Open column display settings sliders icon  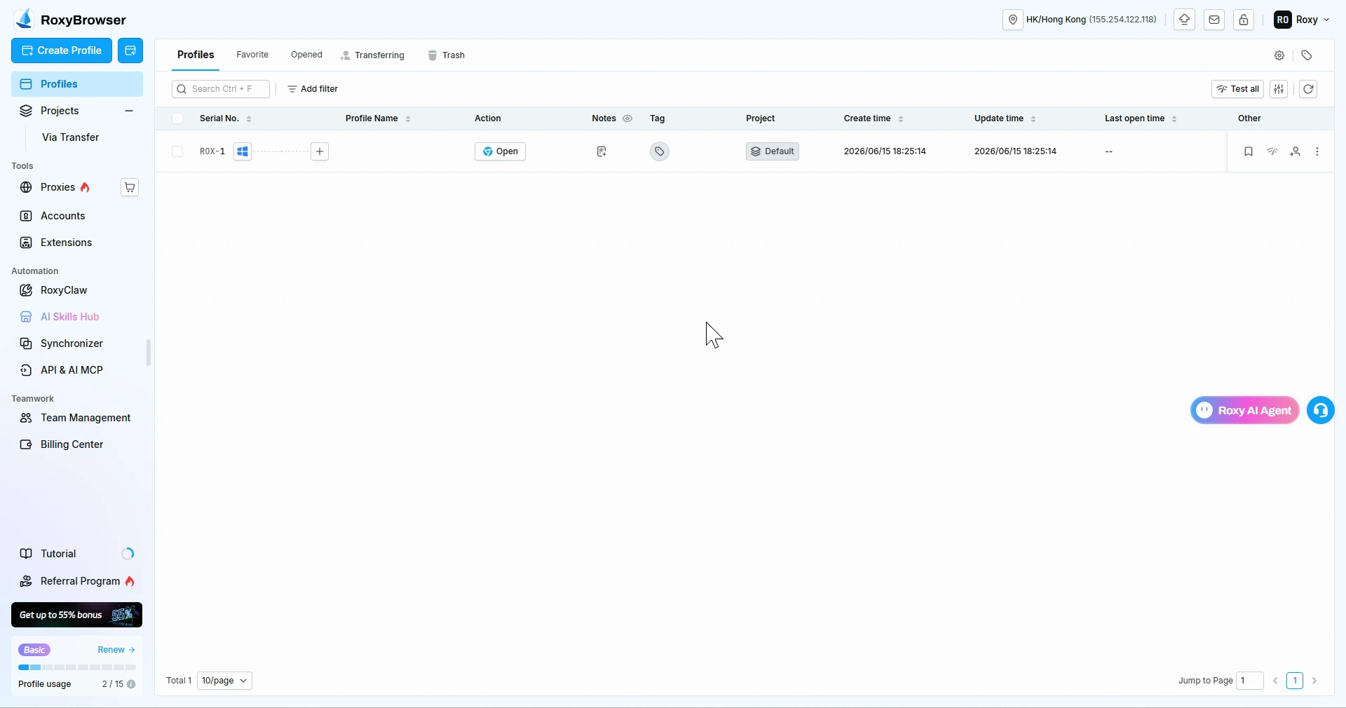coord(1279,89)
